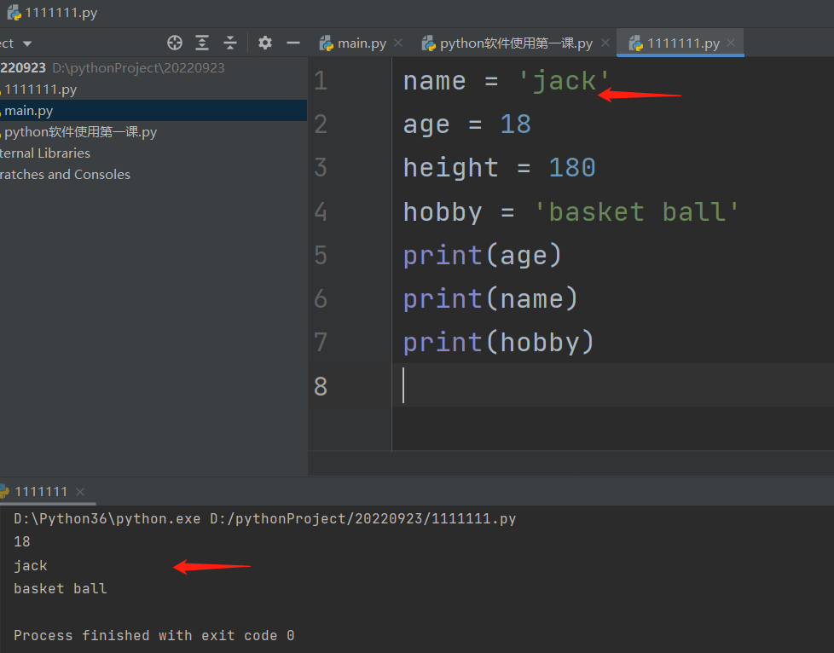Click the value 180 on line 3
The width and height of the screenshot is (834, 653).
point(572,168)
